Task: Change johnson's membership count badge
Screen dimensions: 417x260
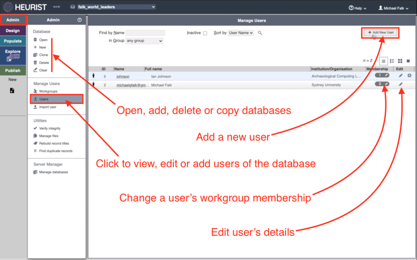Action: [x=382, y=76]
